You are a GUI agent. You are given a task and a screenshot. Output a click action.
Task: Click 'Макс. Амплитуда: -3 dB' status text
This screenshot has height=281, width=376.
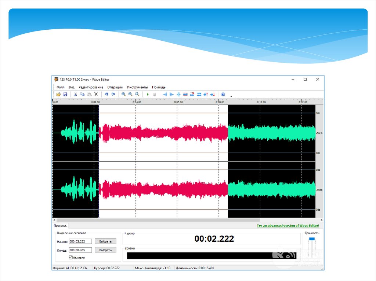pos(152,268)
